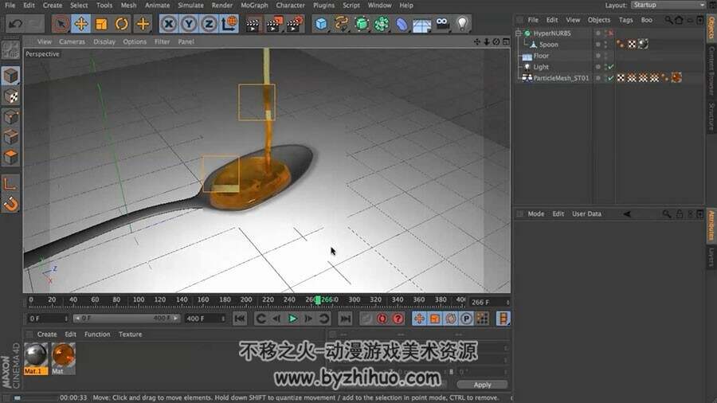Search objects via magnifier icon
The height and width of the screenshot is (403, 717).
(x=668, y=20)
